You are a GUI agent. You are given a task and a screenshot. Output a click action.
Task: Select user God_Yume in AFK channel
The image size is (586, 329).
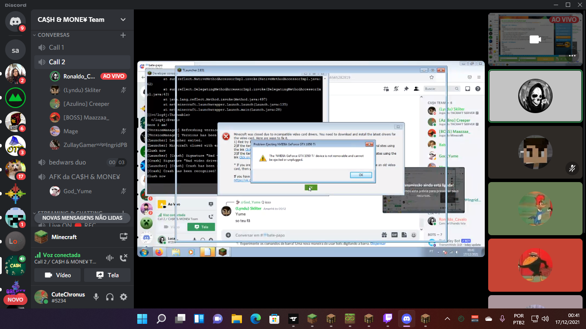pyautogui.click(x=89, y=191)
